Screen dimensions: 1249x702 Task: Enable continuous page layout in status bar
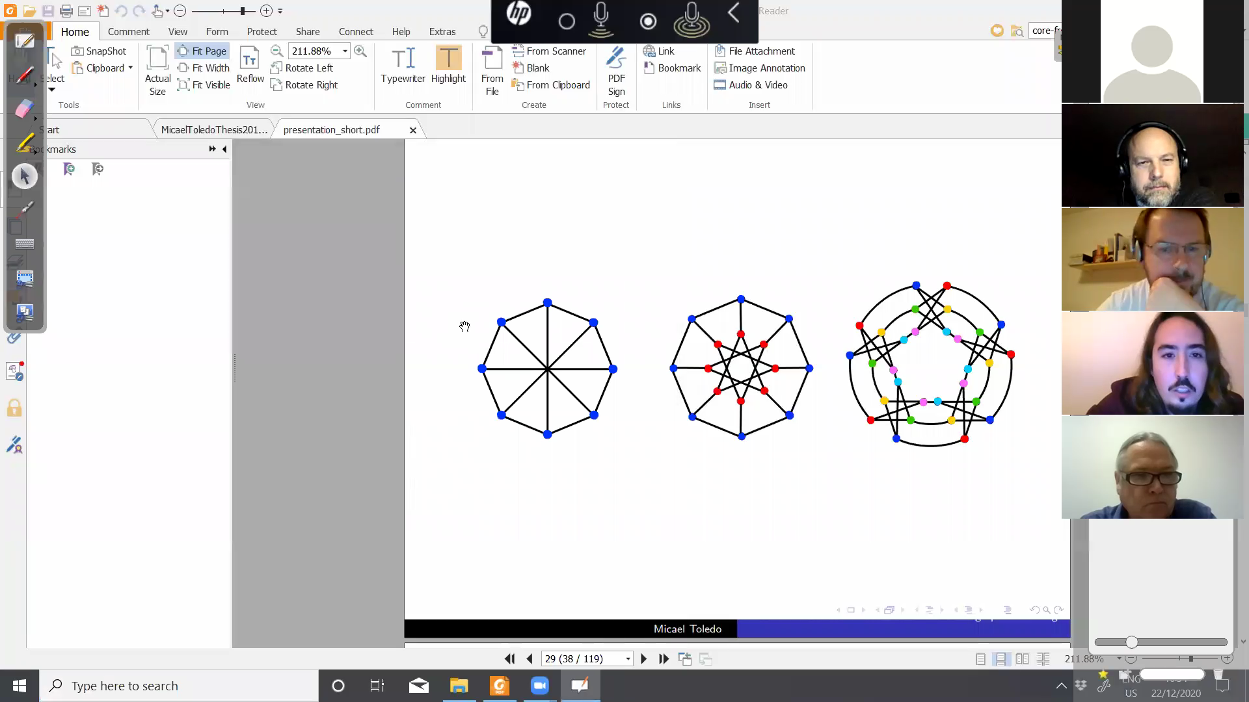(x=1001, y=658)
